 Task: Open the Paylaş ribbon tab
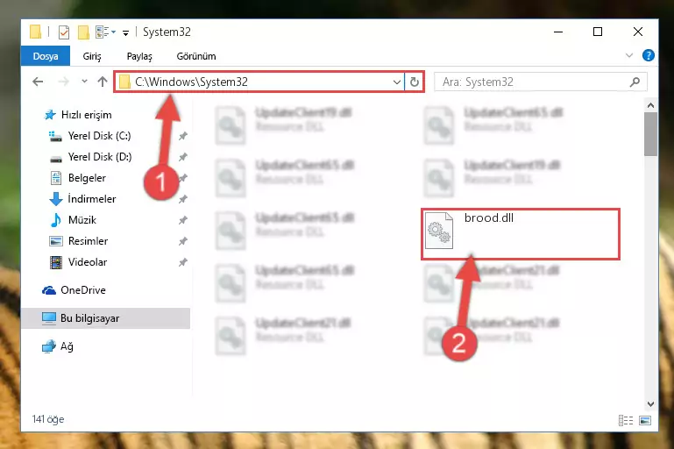point(139,56)
